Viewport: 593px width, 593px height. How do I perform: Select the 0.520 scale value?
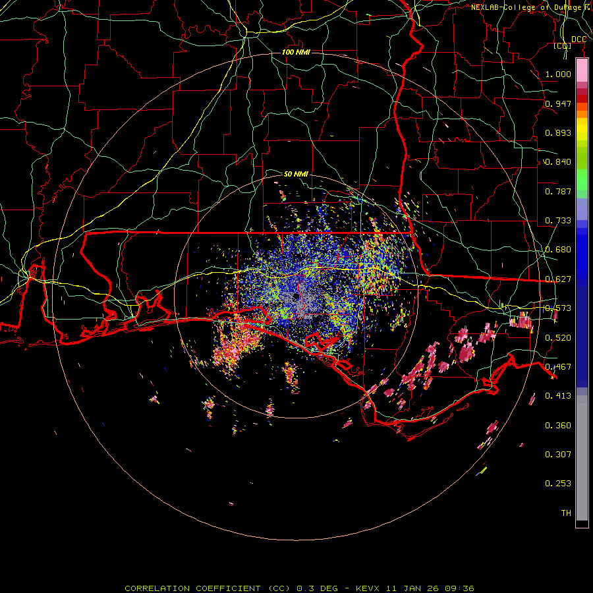pyautogui.click(x=558, y=338)
